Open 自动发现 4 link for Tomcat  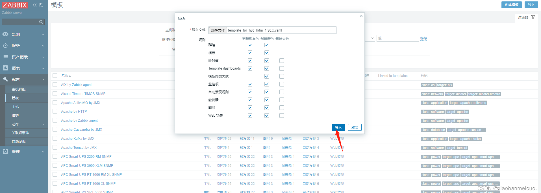[x=311, y=148]
